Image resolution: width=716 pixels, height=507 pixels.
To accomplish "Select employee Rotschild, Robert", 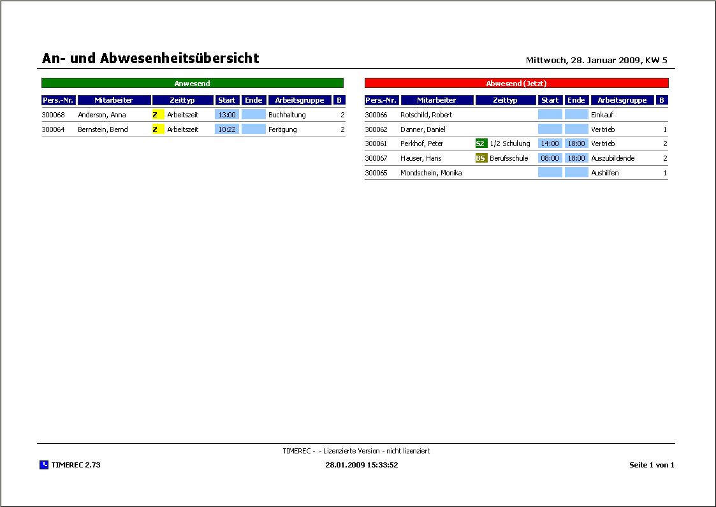I will pos(426,115).
